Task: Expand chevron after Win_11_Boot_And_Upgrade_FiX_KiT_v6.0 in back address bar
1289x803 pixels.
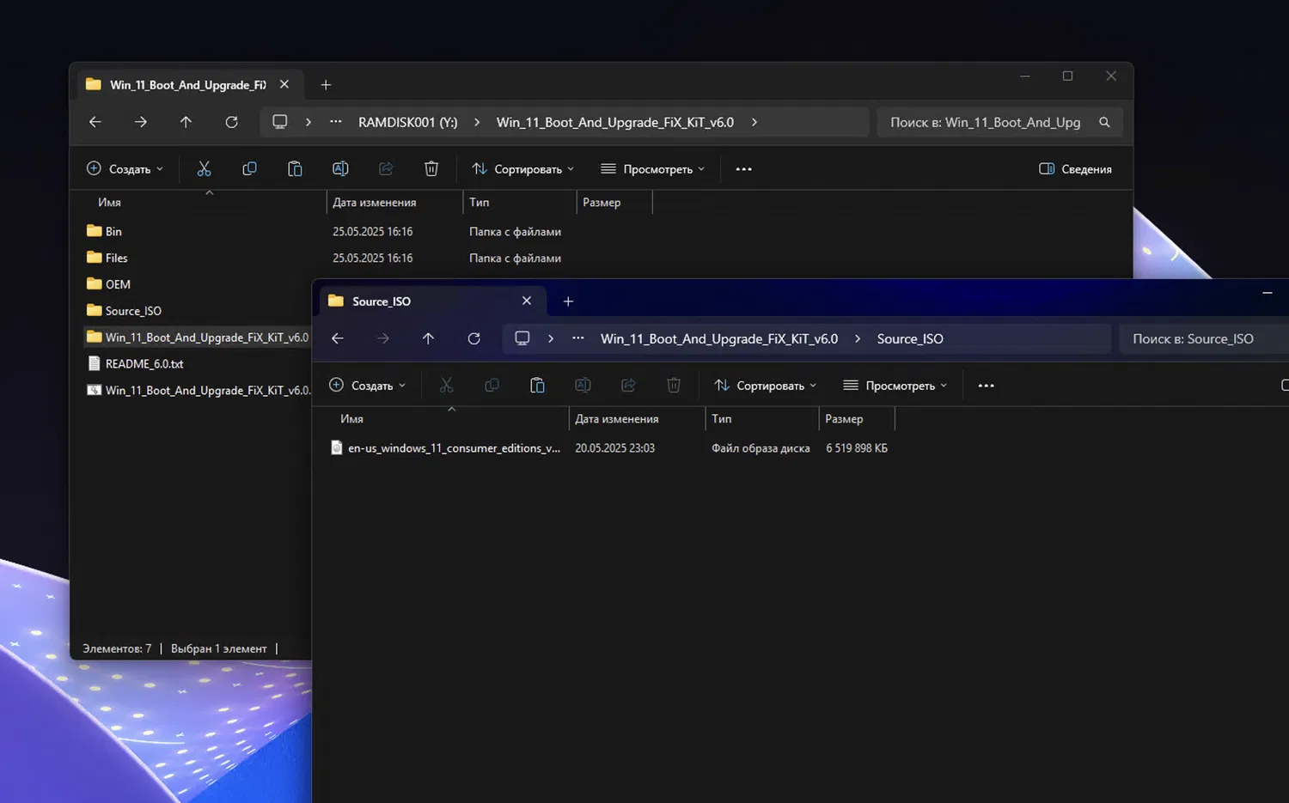Action: [x=754, y=123]
